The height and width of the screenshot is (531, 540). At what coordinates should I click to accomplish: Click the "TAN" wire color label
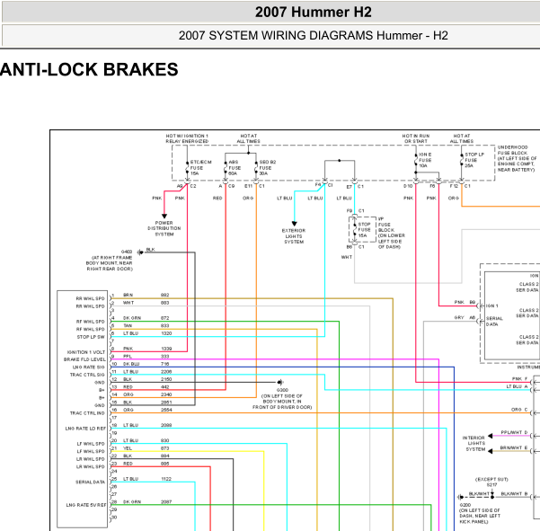(128, 325)
